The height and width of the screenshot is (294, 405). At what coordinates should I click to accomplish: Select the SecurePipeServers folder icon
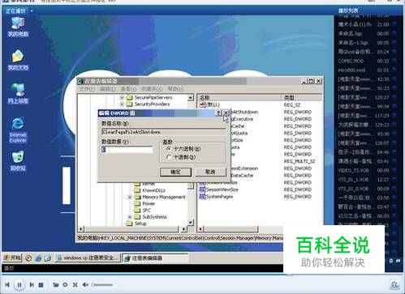coord(130,97)
